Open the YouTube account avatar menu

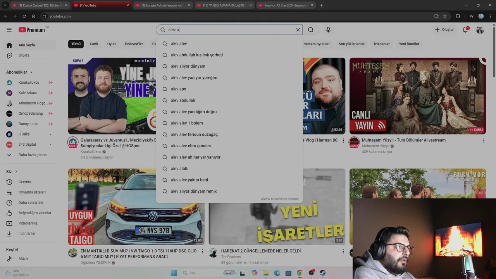coord(480,30)
